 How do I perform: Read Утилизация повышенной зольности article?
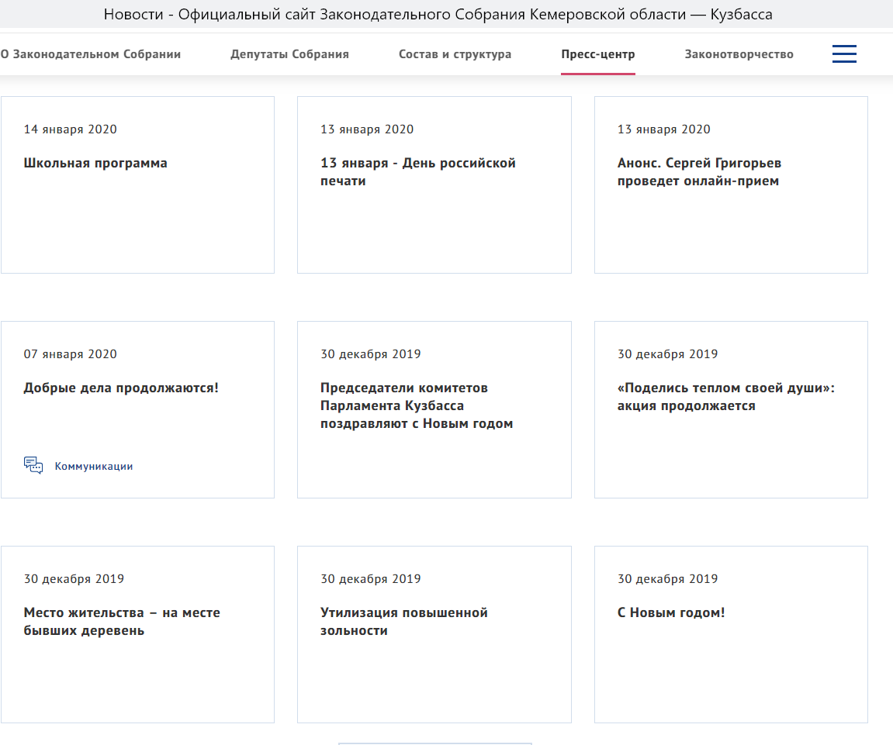403,622
